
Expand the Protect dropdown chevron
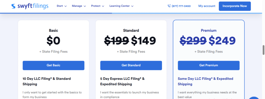[103, 6]
